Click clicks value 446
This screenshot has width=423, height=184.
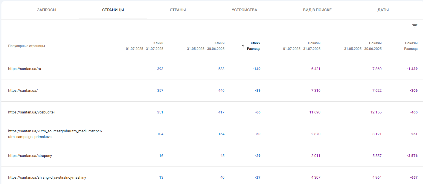[x=221, y=91]
